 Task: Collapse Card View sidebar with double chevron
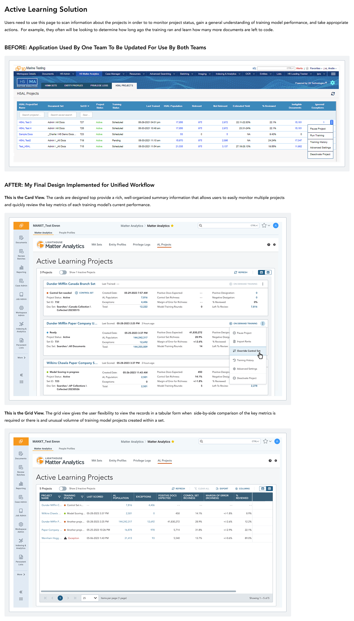(x=21, y=375)
